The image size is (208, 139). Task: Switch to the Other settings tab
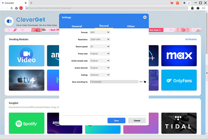pos(131,26)
